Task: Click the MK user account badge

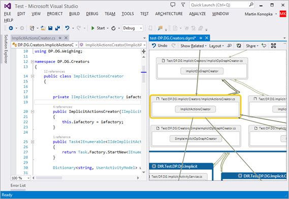Action: [x=283, y=14]
